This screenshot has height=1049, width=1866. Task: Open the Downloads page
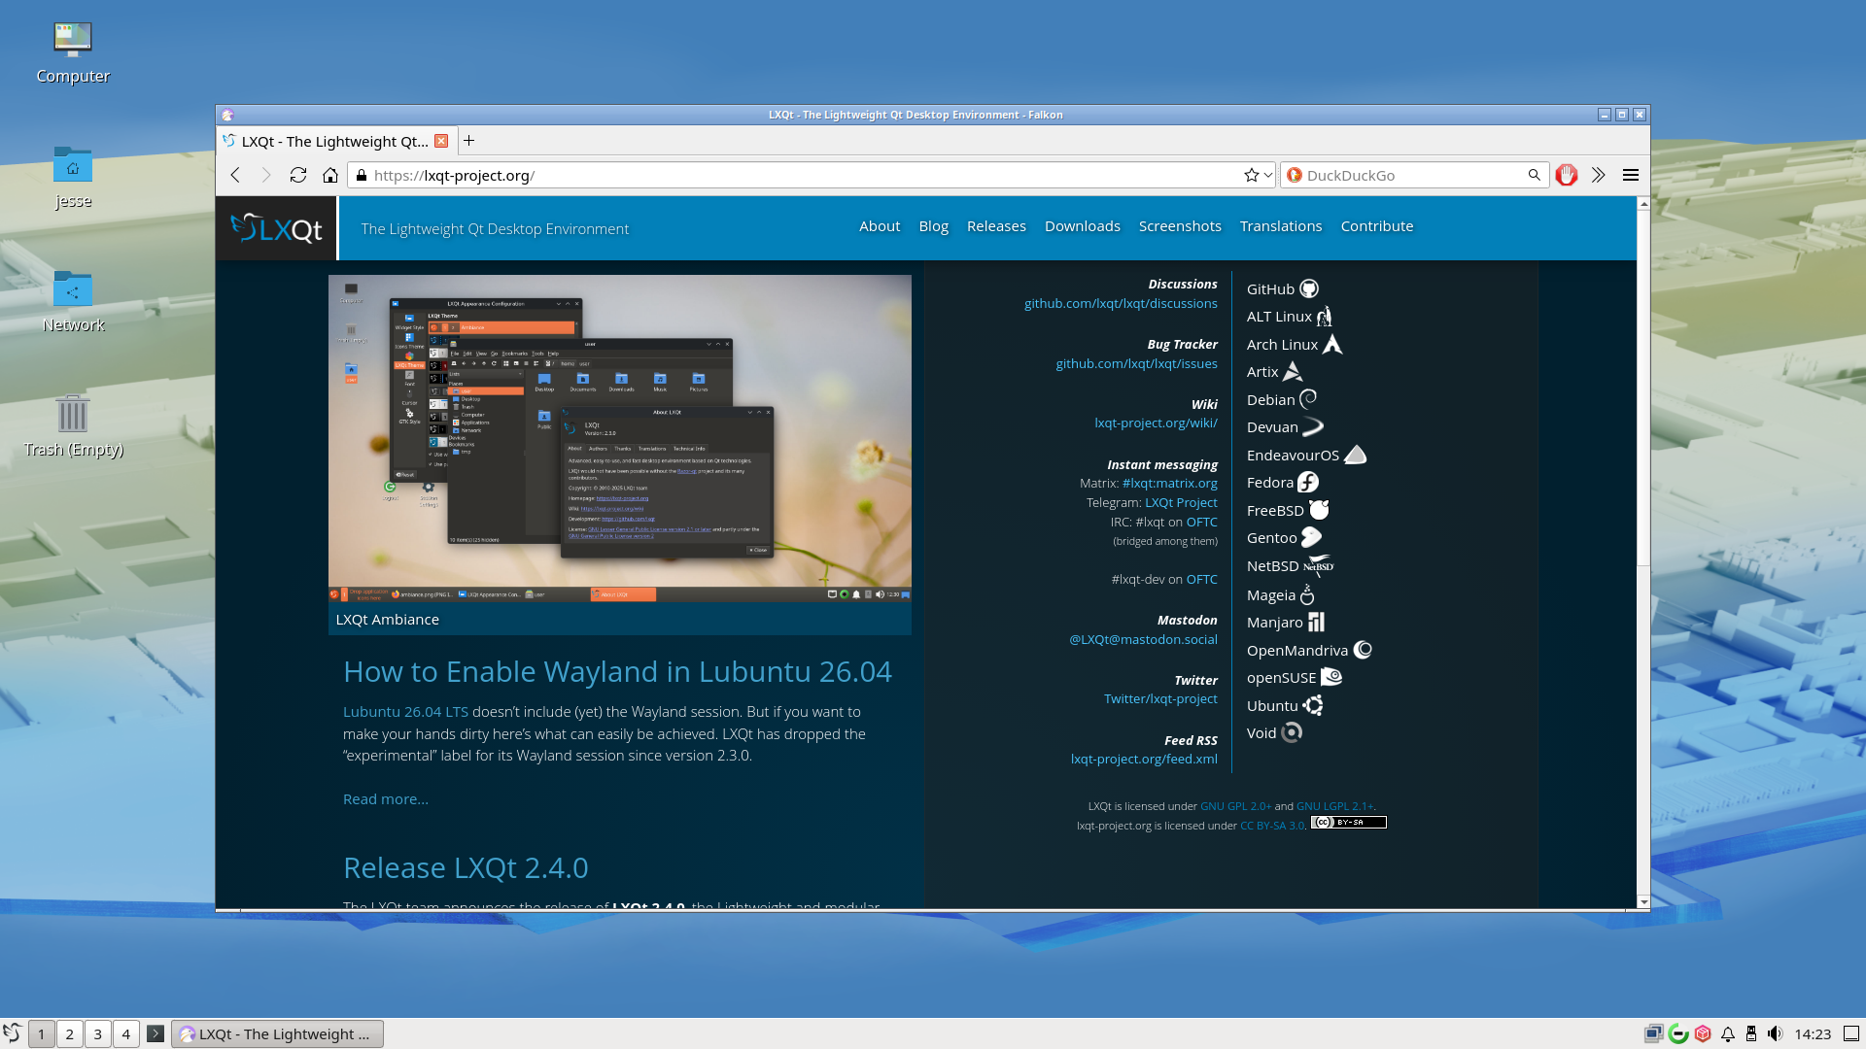1082,226
